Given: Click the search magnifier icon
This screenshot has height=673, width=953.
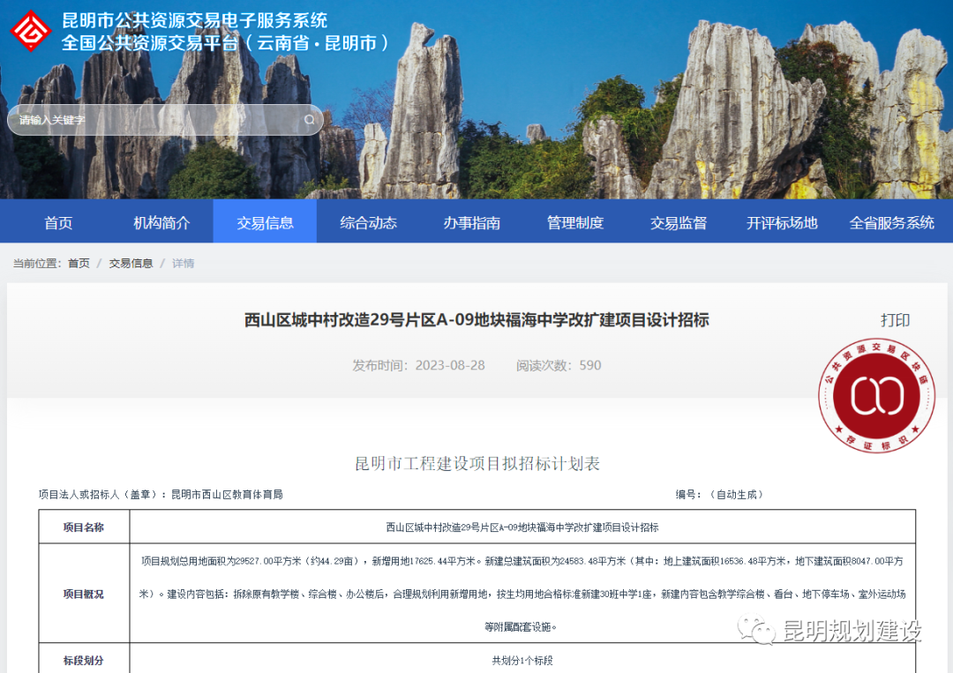Looking at the screenshot, I should (x=308, y=119).
